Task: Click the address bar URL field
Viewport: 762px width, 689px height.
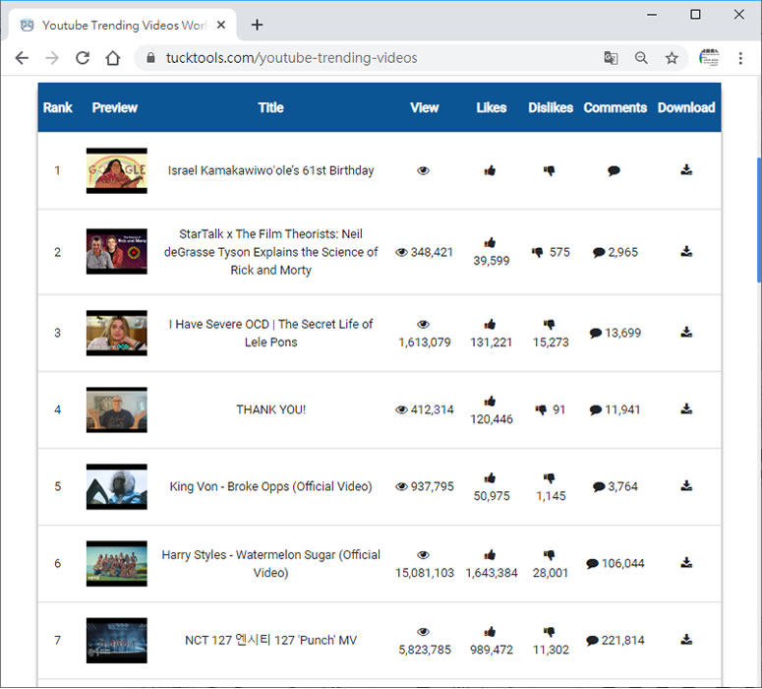Action: point(374,58)
